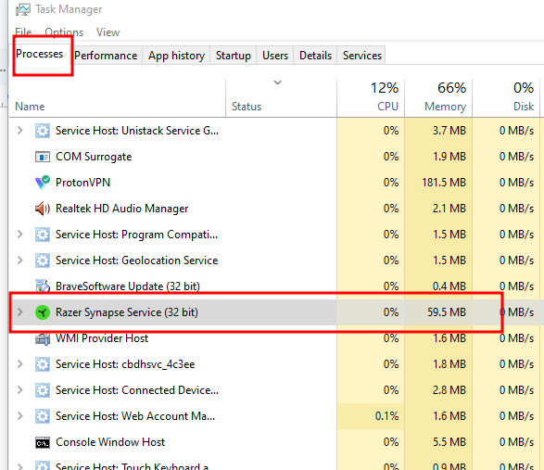Select the COM Surrogate process name

(94, 157)
